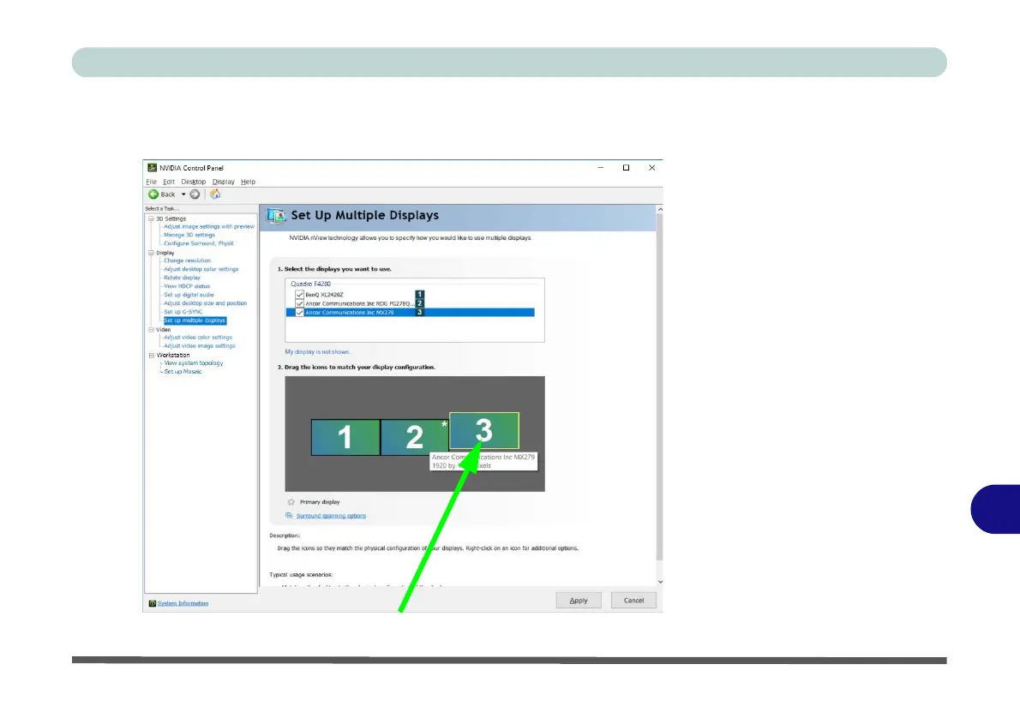Select display 3 icon in layout area
Image resolution: width=1020 pixels, height=718 pixels.
tap(484, 430)
